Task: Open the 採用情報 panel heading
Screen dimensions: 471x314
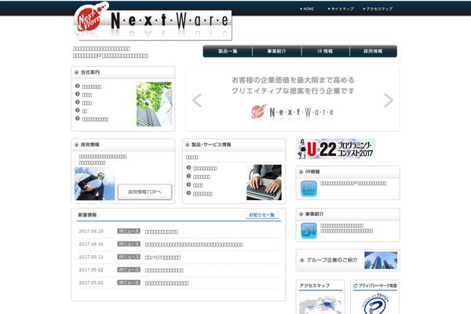Action: click(90, 144)
